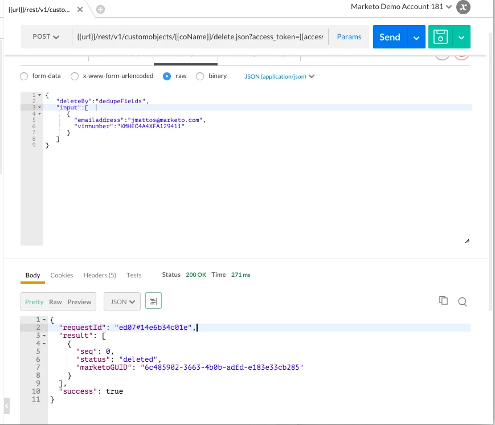
Task: Switch to the Cookies response tab
Action: click(62, 275)
